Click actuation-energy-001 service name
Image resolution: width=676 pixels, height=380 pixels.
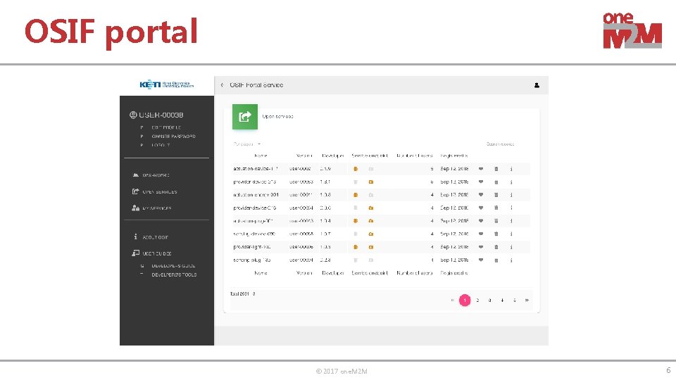[x=256, y=195]
